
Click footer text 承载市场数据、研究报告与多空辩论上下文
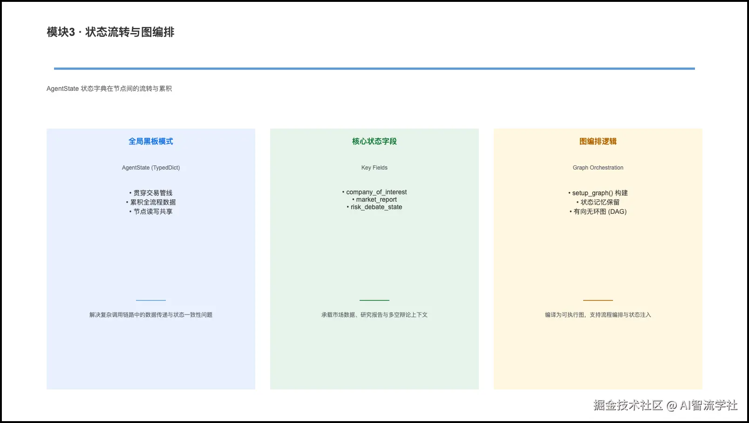tap(374, 315)
